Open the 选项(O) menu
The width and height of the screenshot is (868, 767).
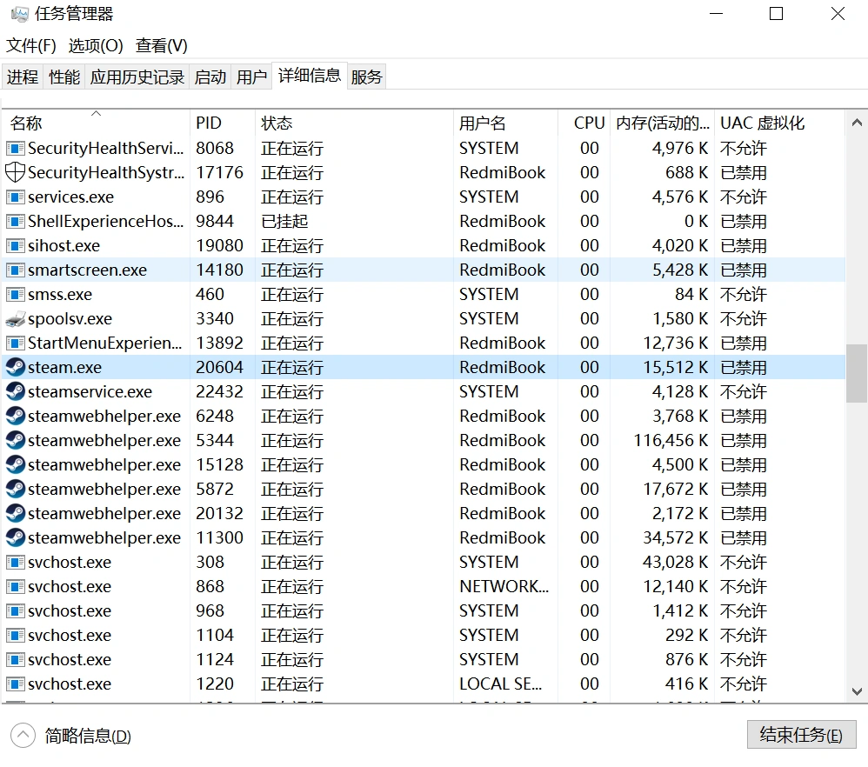(96, 45)
